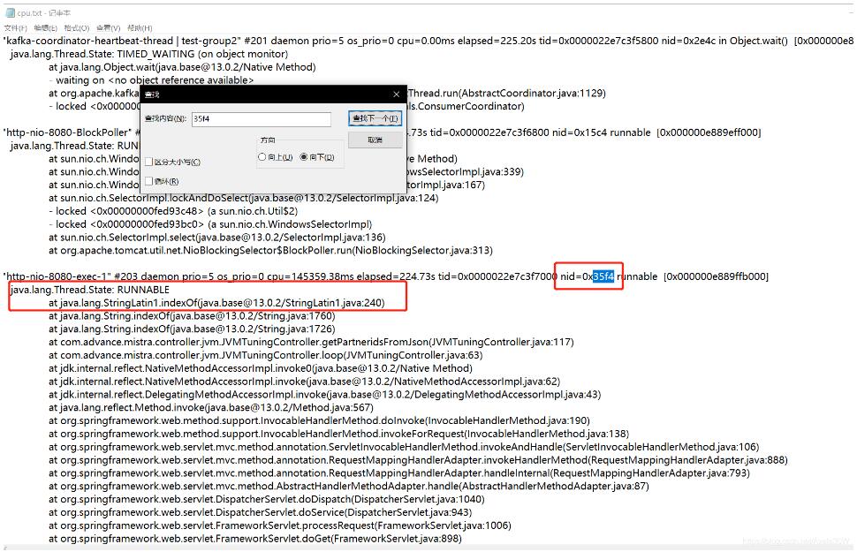857x552 pixels.
Task: Click the SelectorImpl.java:136 select line
Action: pyautogui.click(x=217, y=238)
